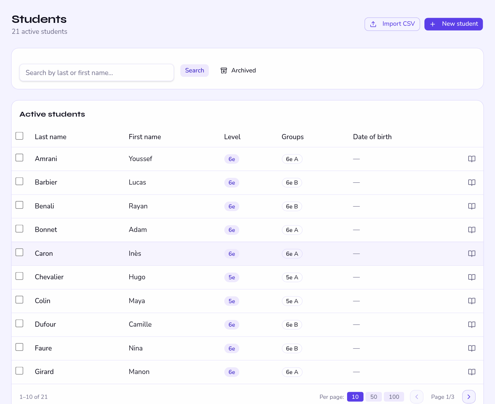Select the Benali row checkbox
495x404 pixels.
coord(19,205)
